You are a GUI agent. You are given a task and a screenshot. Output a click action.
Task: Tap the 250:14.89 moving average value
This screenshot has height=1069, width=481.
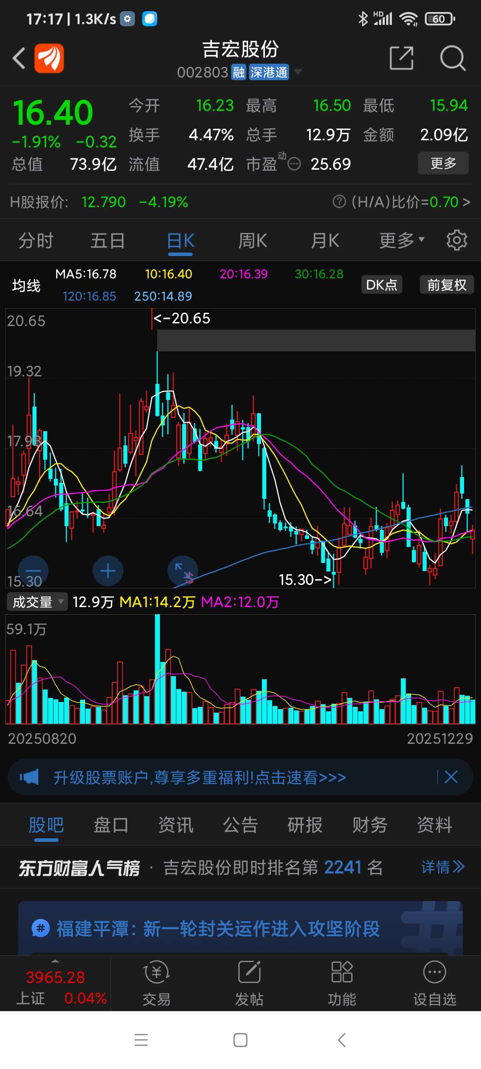pos(163,296)
